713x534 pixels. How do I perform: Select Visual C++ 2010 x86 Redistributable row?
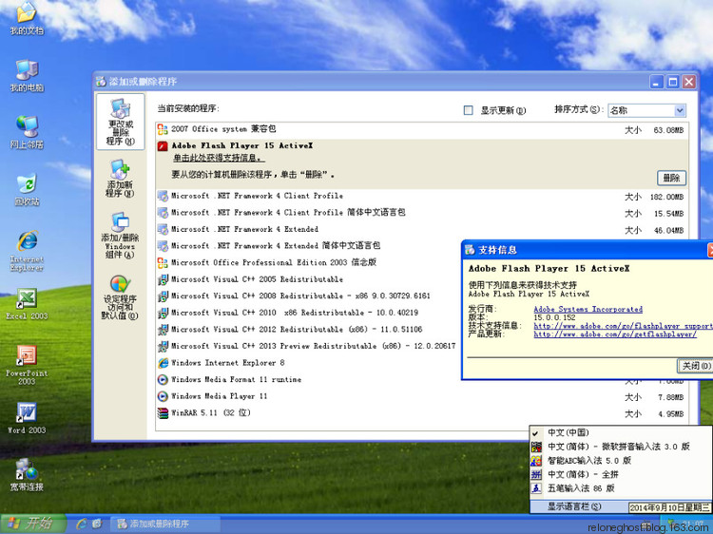click(308, 314)
